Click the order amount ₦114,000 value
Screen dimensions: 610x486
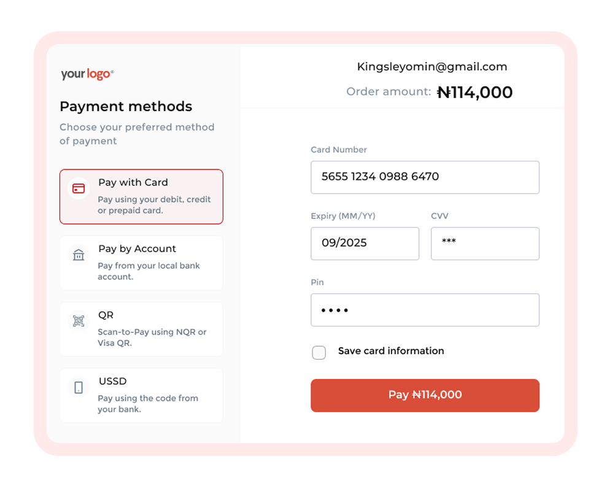[474, 93]
